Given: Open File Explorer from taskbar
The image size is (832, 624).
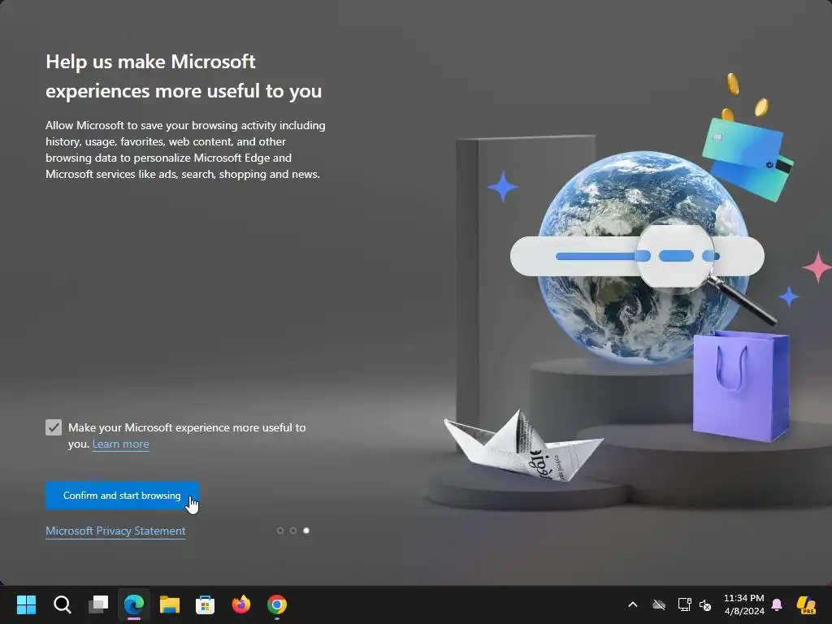Looking at the screenshot, I should pyautogui.click(x=169, y=604).
